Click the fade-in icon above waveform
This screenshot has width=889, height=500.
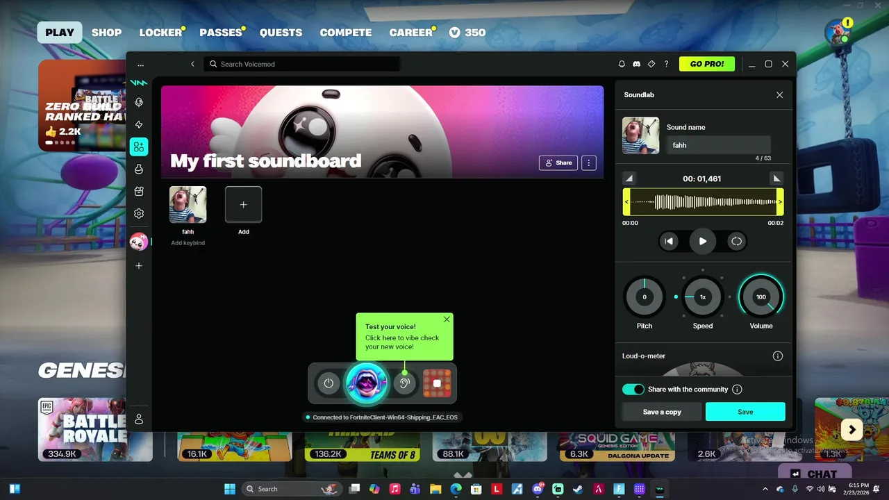(629, 178)
